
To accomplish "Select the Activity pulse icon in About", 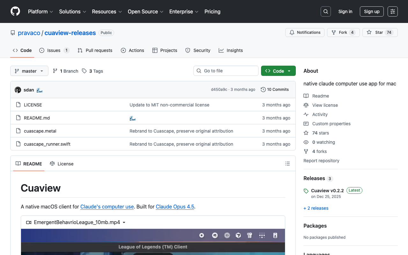I will (306, 114).
